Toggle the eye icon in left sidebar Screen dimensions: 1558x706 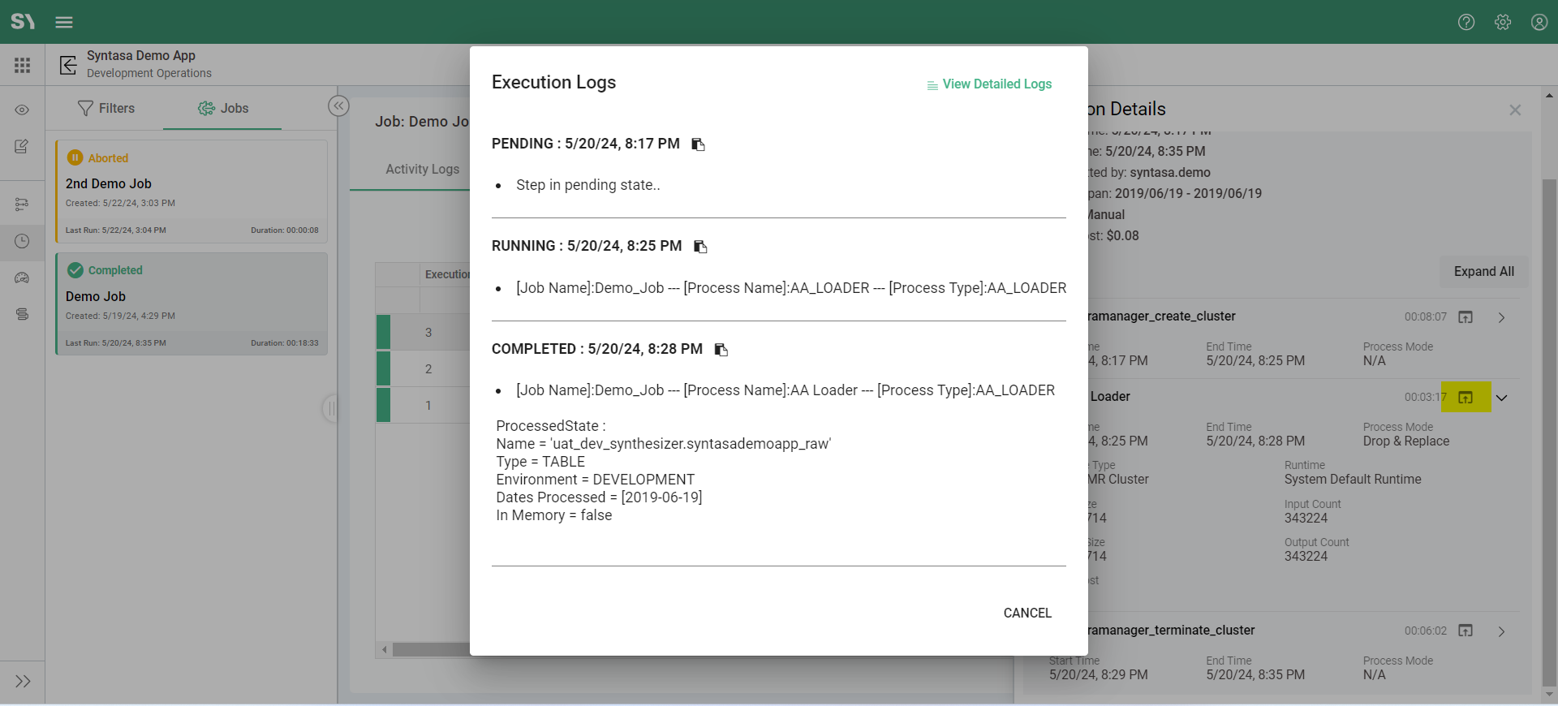(22, 110)
